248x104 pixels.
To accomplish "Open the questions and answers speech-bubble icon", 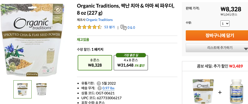I will click(123, 27).
